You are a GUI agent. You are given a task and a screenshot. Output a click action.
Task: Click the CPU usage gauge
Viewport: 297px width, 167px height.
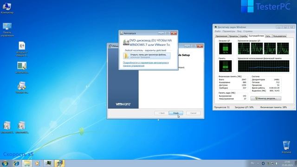226,48
